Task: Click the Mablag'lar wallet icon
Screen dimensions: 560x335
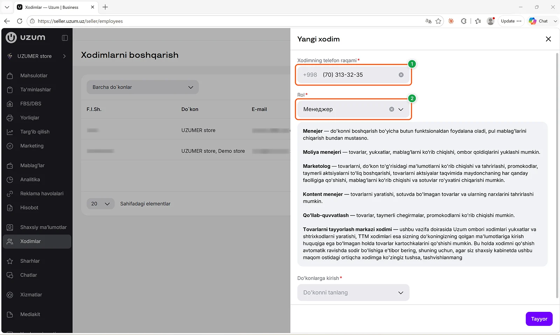Action: pyautogui.click(x=10, y=166)
